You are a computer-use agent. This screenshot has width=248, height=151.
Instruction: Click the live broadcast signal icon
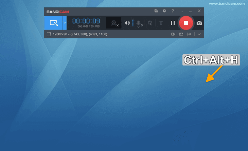(189, 34)
